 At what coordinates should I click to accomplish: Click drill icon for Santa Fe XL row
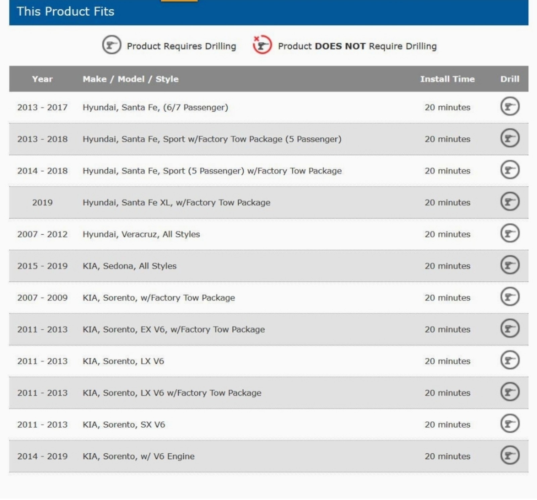tap(510, 201)
